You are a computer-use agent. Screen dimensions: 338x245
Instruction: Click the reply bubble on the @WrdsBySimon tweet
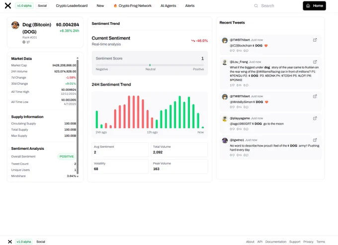coord(247,107)
